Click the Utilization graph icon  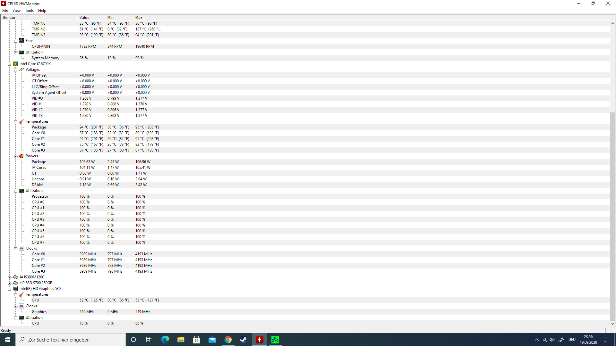(x=21, y=191)
